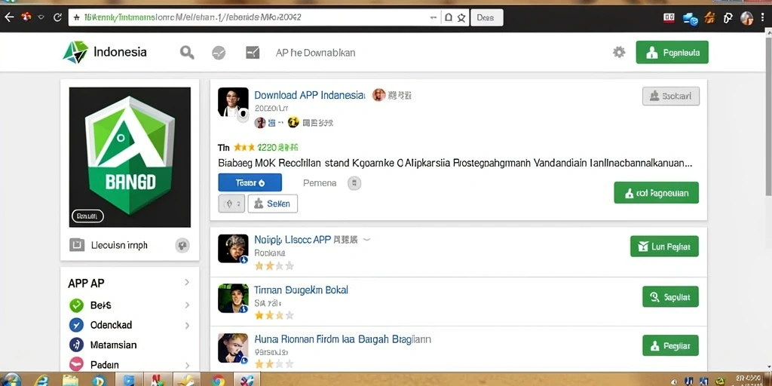
Task: Click round icon right of Pemena
Action: 354,184
